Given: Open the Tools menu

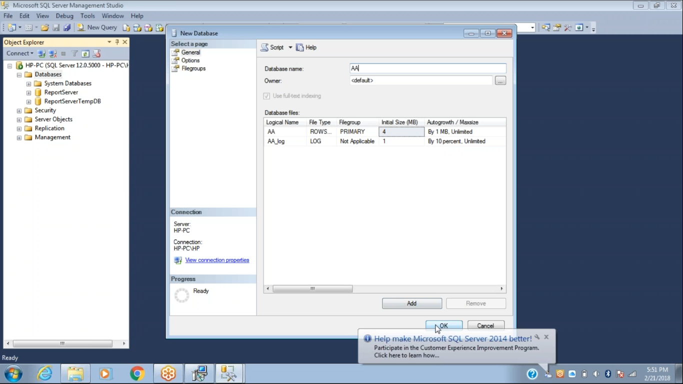Looking at the screenshot, I should (x=87, y=16).
